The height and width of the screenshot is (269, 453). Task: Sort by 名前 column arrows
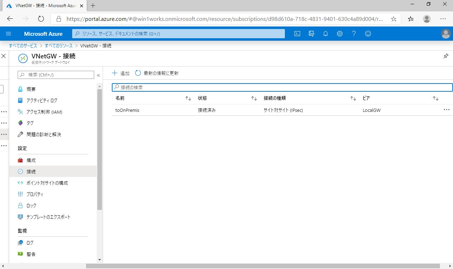point(188,98)
